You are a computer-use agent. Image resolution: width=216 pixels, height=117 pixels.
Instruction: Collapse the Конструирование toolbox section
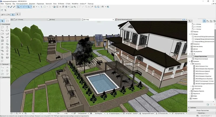pos(1,24)
